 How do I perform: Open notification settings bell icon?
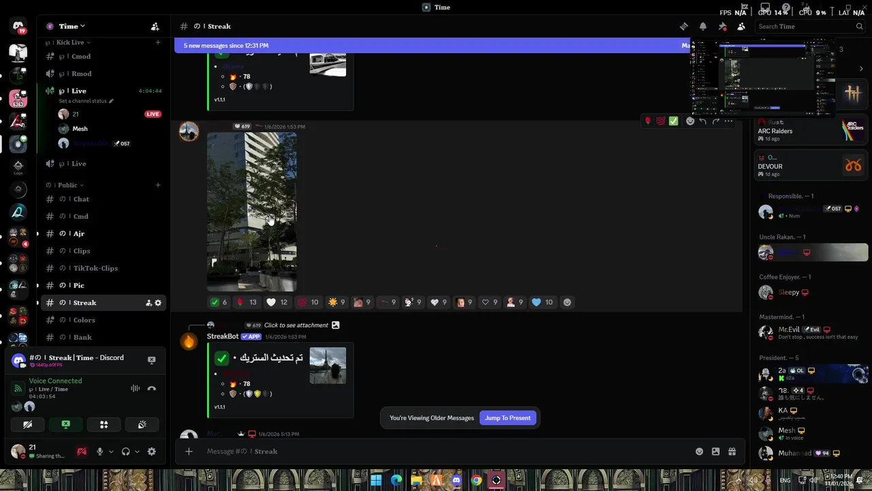[703, 27]
